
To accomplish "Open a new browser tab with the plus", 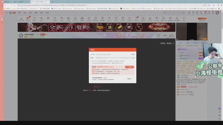I will 52,2.
